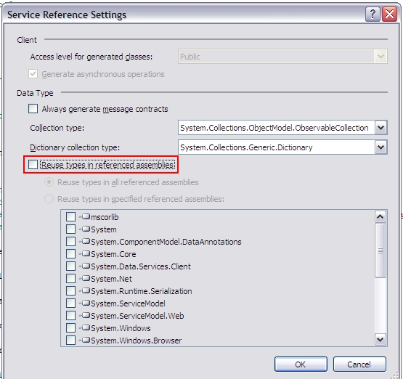403x379 pixels.
Task: Check the System assembly checkbox
Action: [70, 229]
